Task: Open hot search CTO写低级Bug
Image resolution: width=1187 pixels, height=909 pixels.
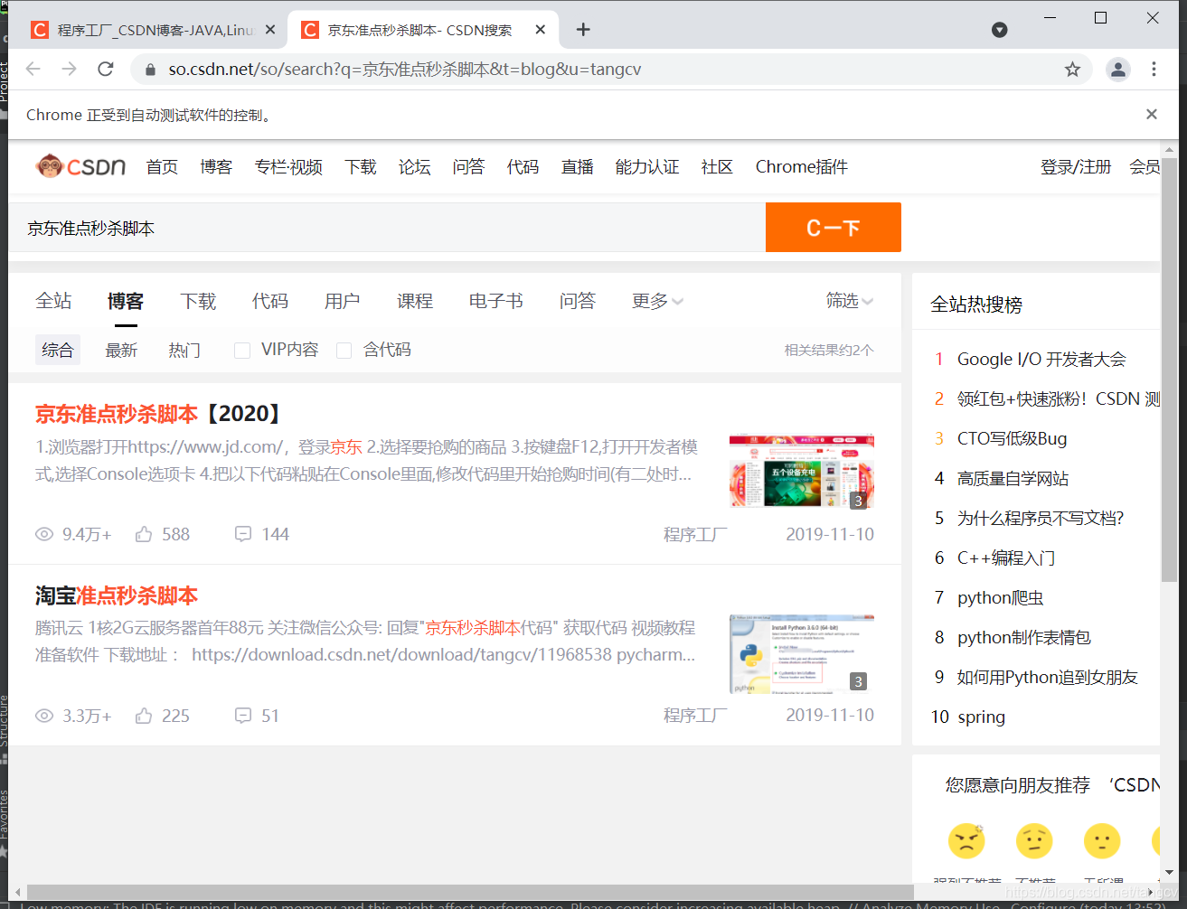Action: tap(1012, 438)
